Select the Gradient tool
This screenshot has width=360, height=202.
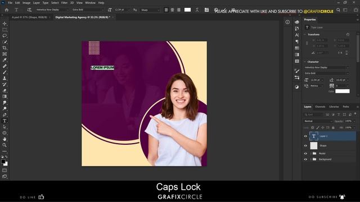pos(4,97)
